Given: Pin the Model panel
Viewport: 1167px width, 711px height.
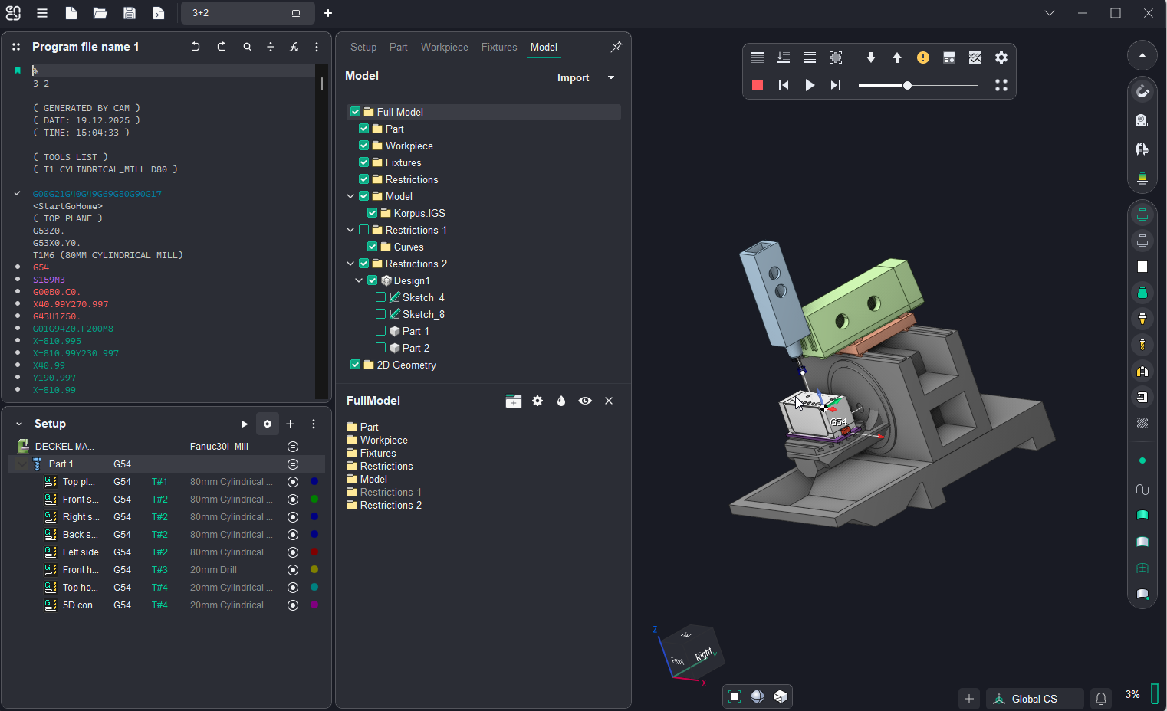Looking at the screenshot, I should pyautogui.click(x=616, y=47).
